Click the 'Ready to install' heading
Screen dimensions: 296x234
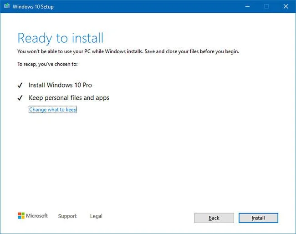pyautogui.click(x=61, y=38)
